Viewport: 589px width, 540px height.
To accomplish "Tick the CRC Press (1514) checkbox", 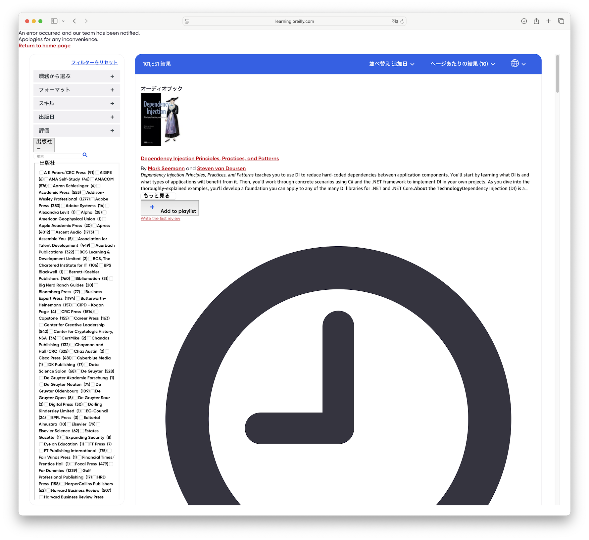I will [59, 312].
